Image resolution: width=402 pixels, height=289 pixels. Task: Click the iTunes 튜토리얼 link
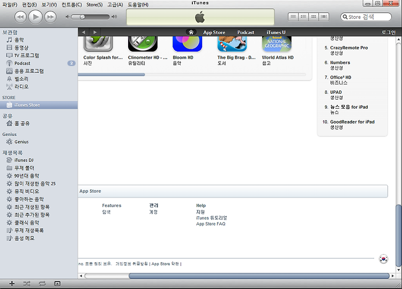pos(212,218)
